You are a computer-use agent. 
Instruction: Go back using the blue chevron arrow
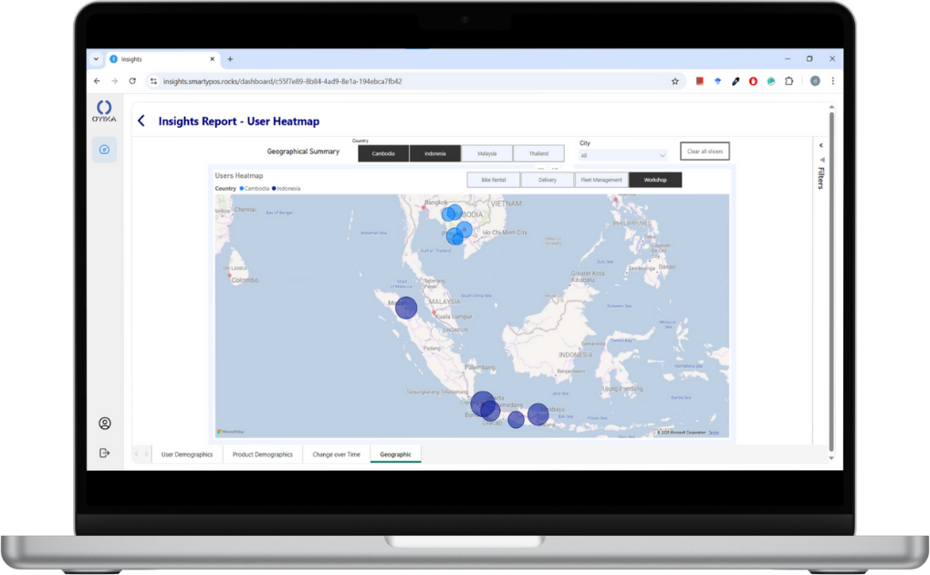point(141,121)
